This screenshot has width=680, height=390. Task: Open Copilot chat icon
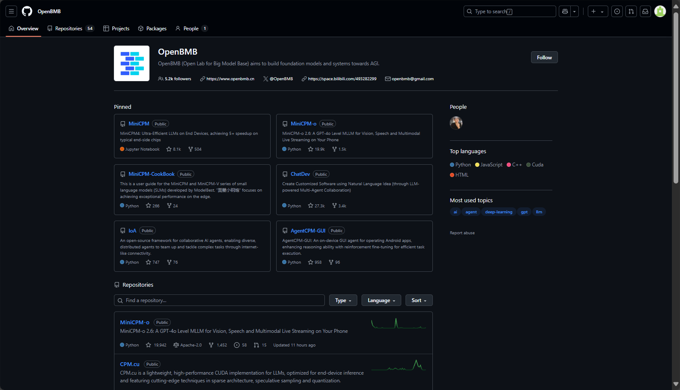point(565,12)
